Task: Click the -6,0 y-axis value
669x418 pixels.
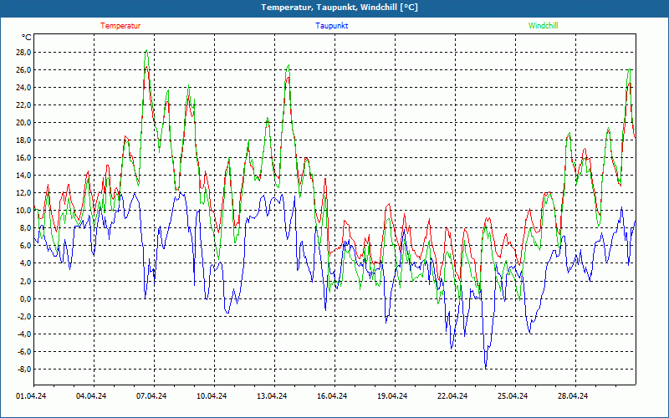Action: pos(24,352)
